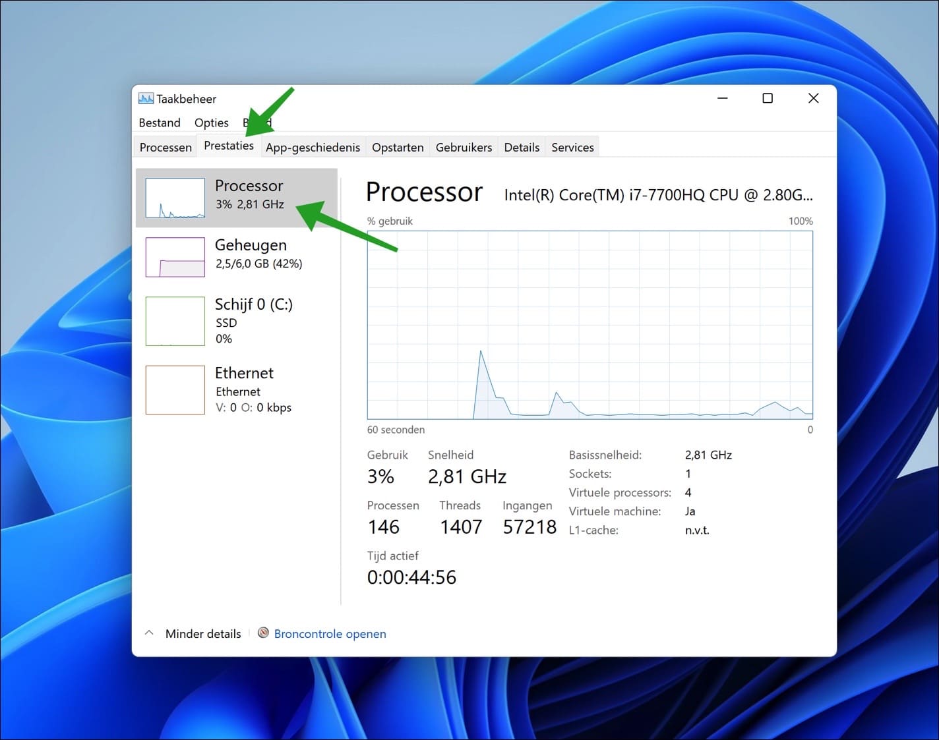Click the chevron beside Minder details
939x740 pixels.
coord(150,632)
